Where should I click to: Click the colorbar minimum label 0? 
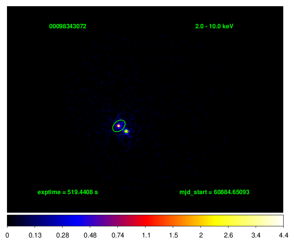8,235
